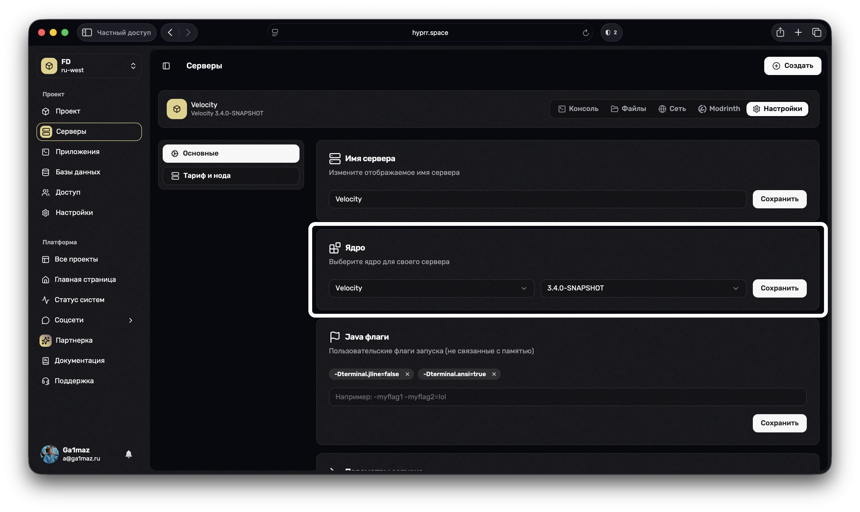860x512 pixels.
Task: Click the Соцсети chat bubble icon
Action: [46, 320]
